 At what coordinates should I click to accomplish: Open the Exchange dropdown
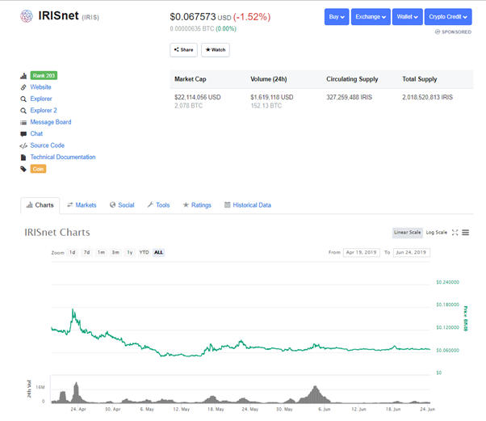coord(371,17)
